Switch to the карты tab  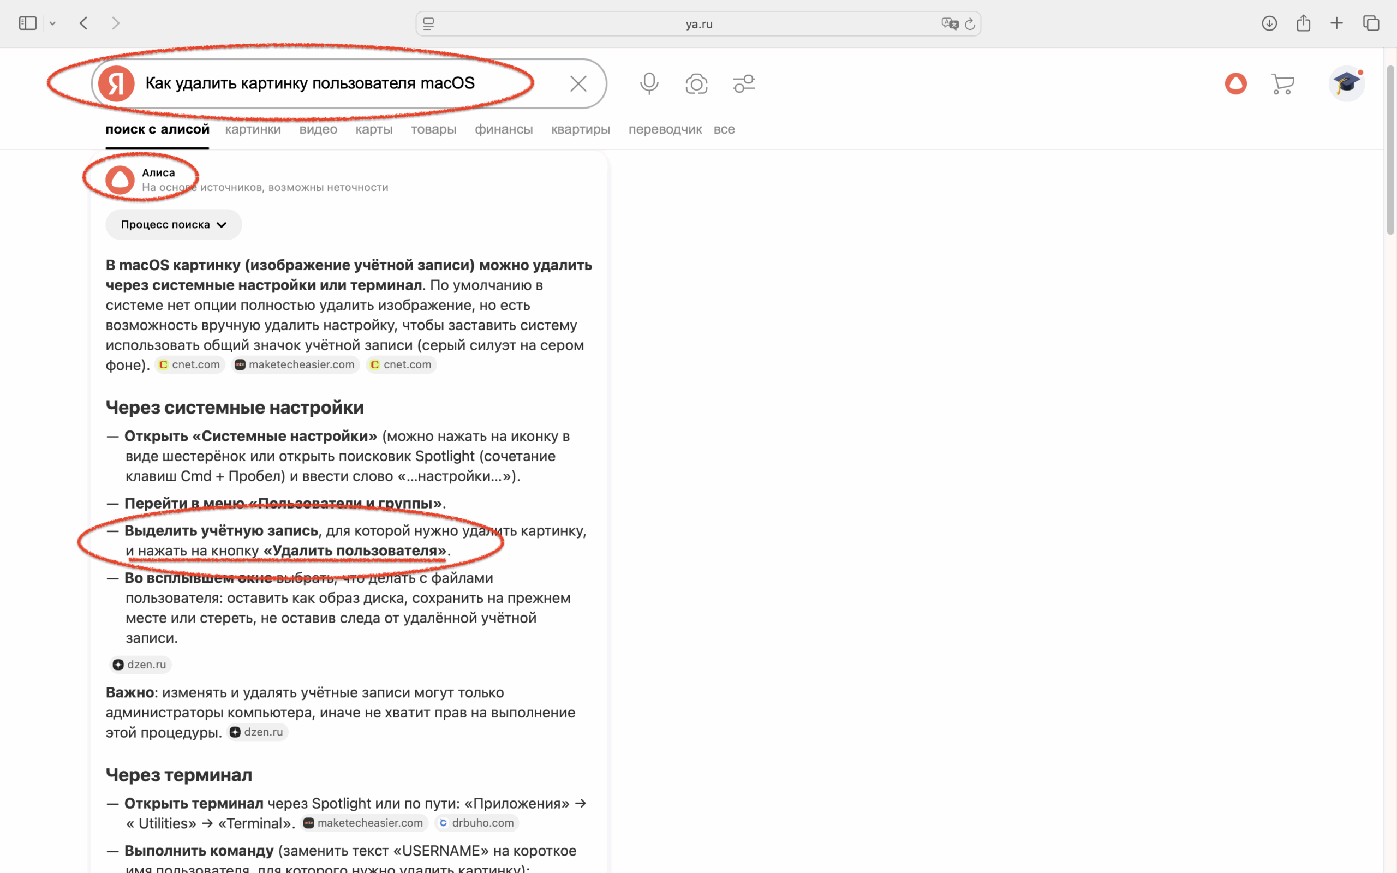point(374,129)
